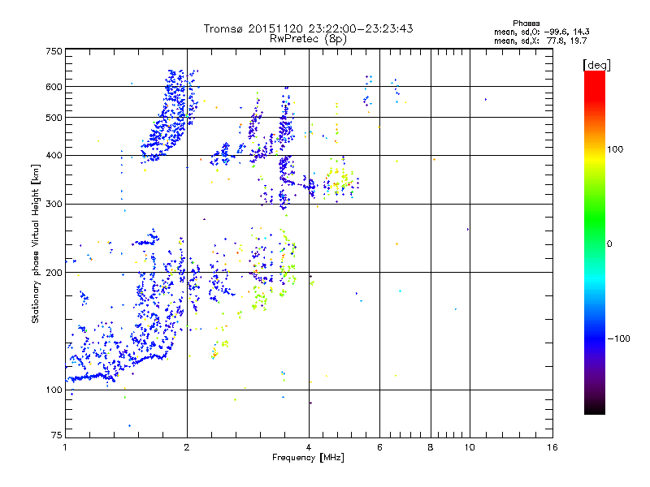Click the x-axis tick label '16'
Viewport: 650px width, 487px height.
tap(552, 447)
